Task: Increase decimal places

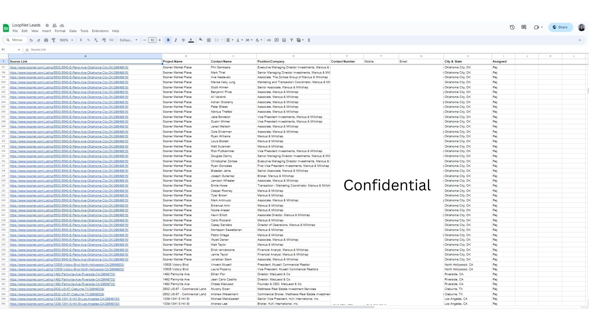Action: click(x=104, y=40)
